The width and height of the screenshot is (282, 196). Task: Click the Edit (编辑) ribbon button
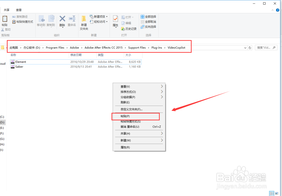[126, 23]
